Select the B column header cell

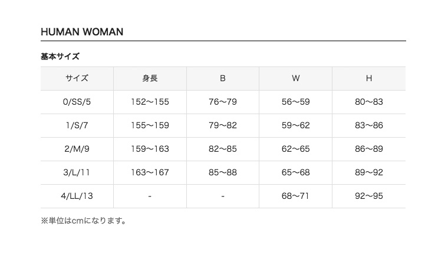223,78
